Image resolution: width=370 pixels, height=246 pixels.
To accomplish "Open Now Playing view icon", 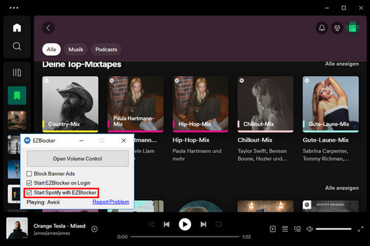I will click(x=272, y=228).
